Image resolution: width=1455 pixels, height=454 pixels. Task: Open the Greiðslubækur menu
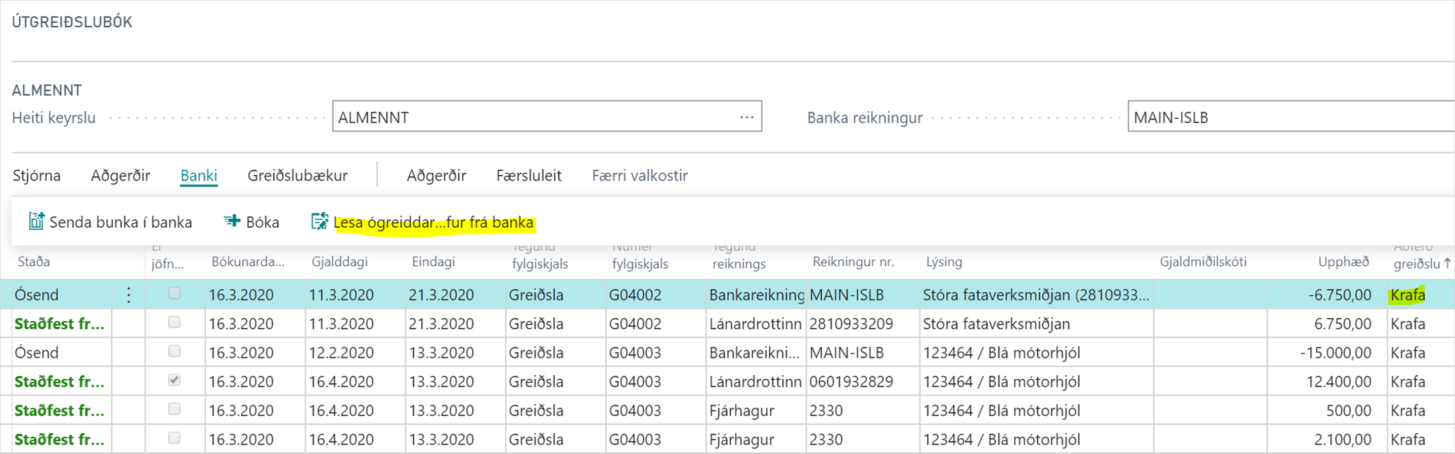point(297,176)
